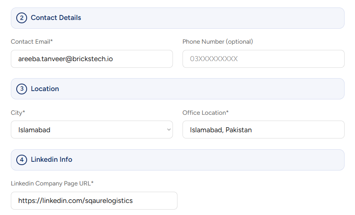Click the Contact Details section heading
This screenshot has width=355, height=215.
56,18
